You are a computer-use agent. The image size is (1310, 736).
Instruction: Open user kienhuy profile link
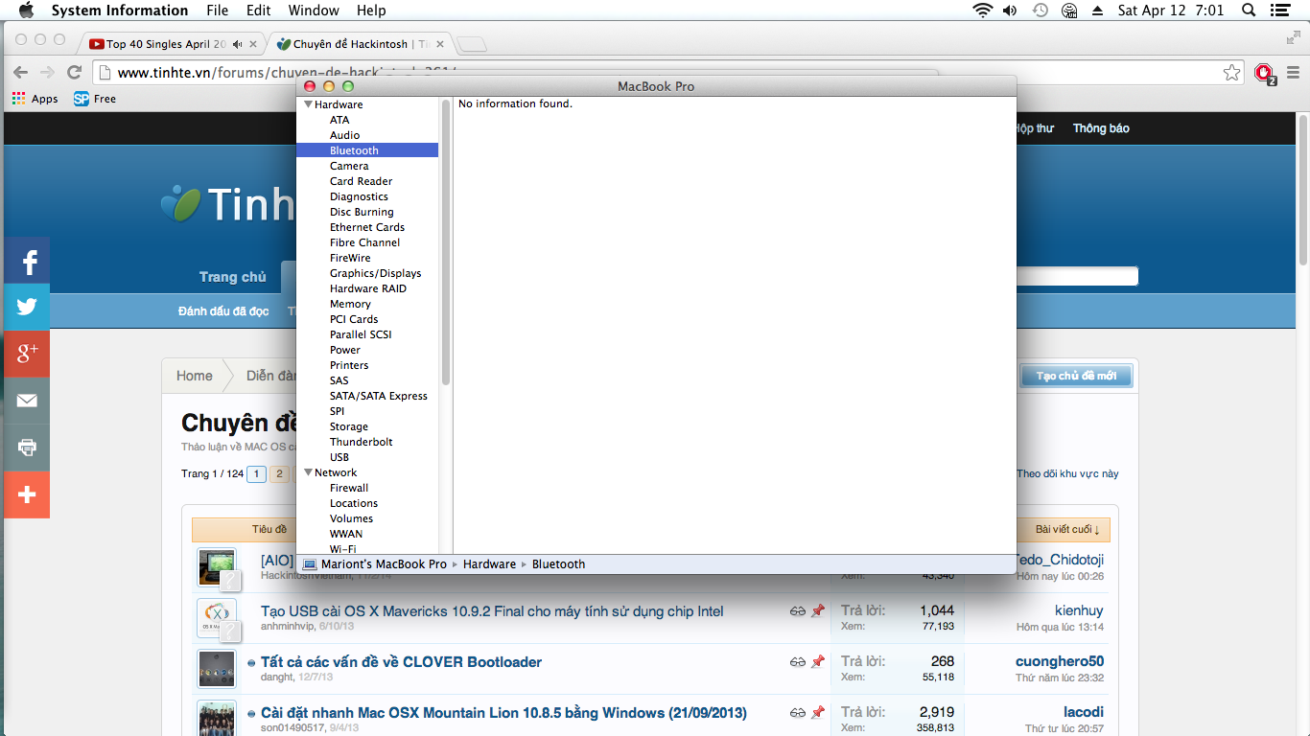click(x=1079, y=610)
